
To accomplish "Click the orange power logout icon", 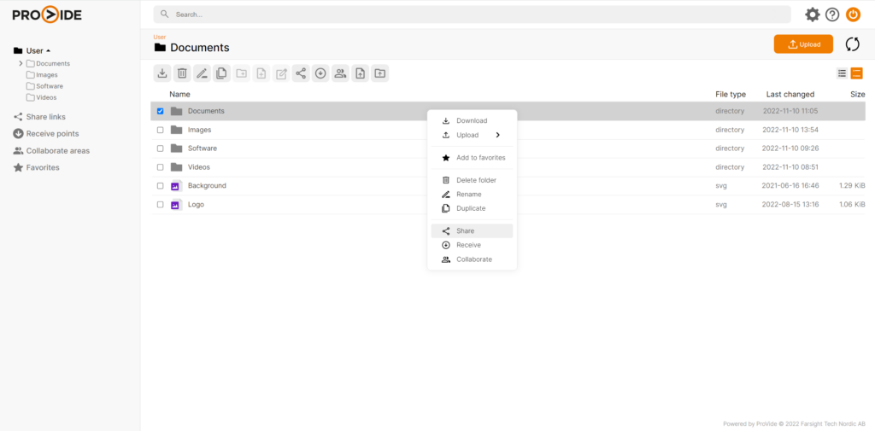I will pyautogui.click(x=854, y=15).
